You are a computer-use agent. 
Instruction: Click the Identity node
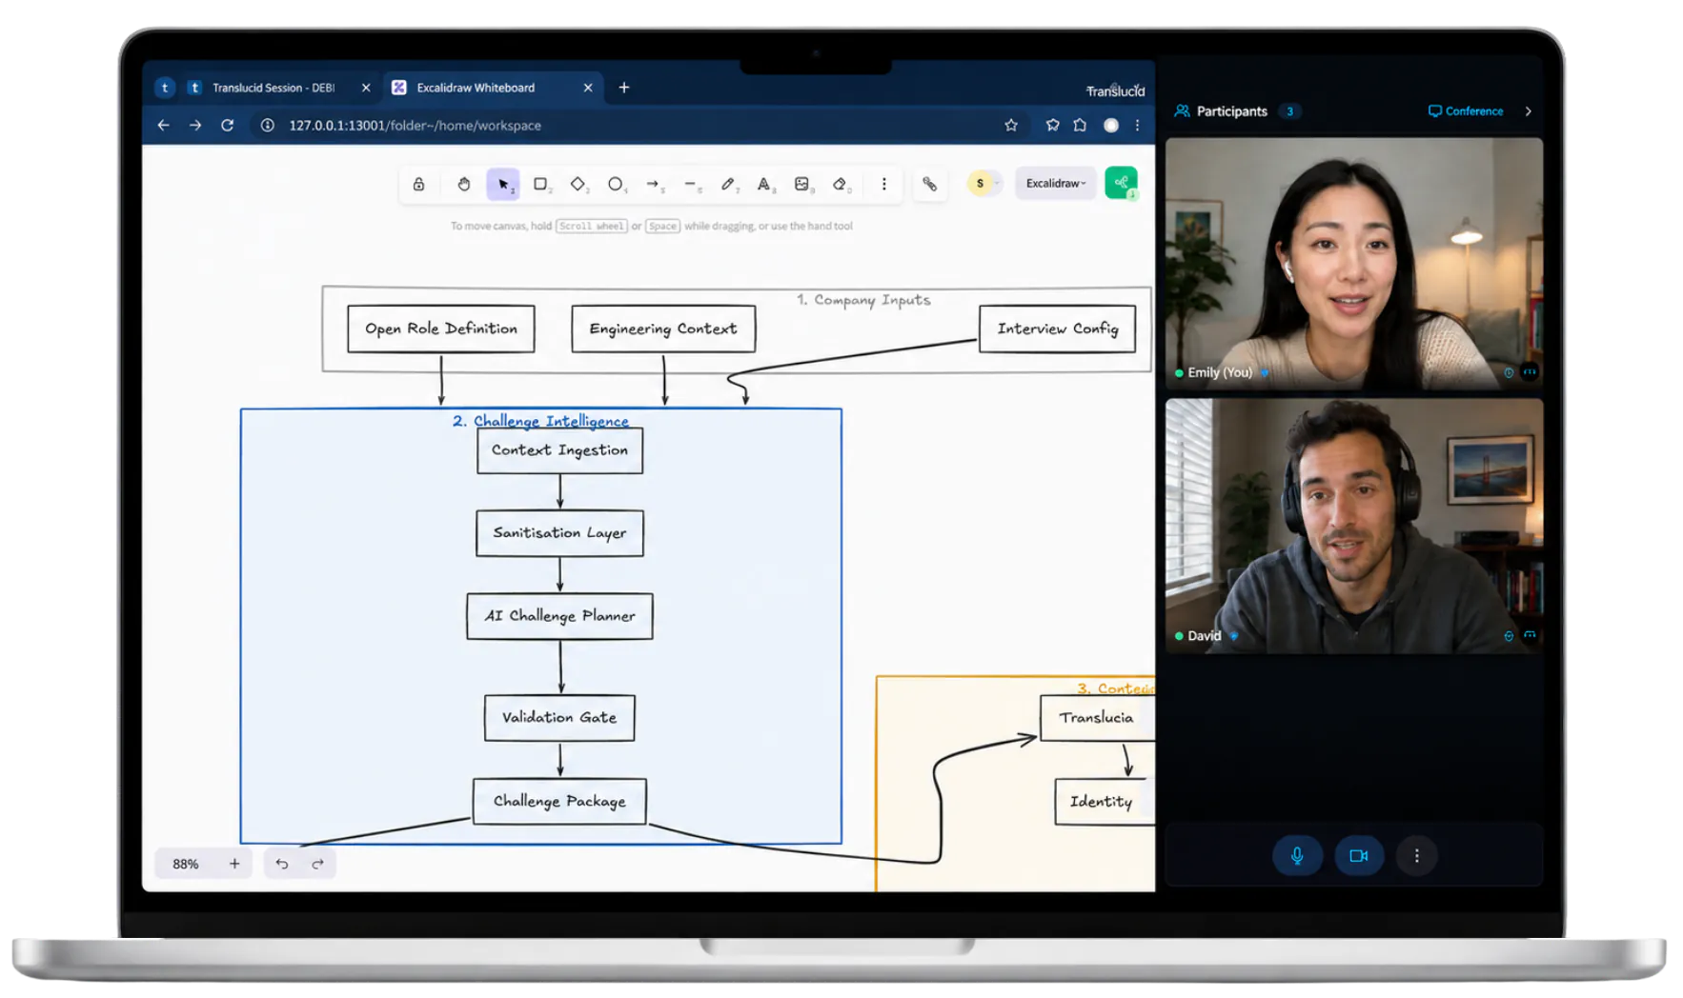(x=1104, y=802)
